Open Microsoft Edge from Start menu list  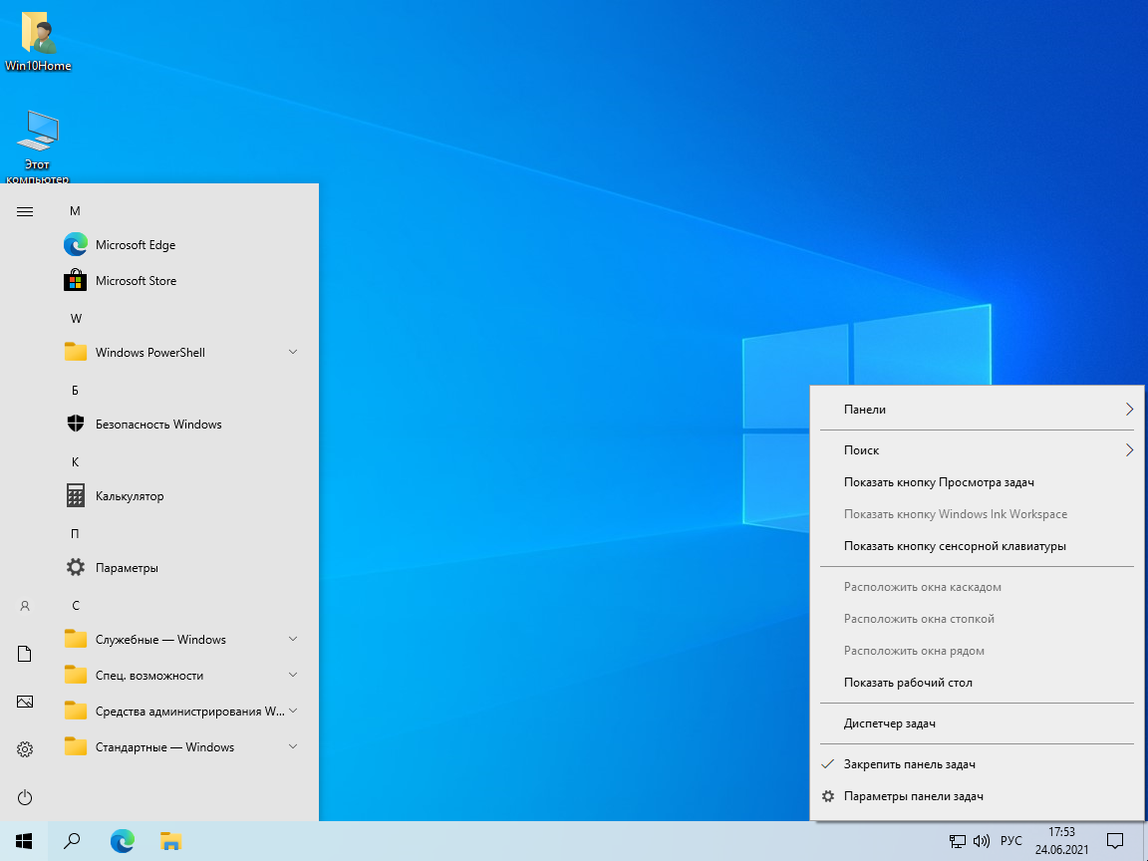pos(135,245)
